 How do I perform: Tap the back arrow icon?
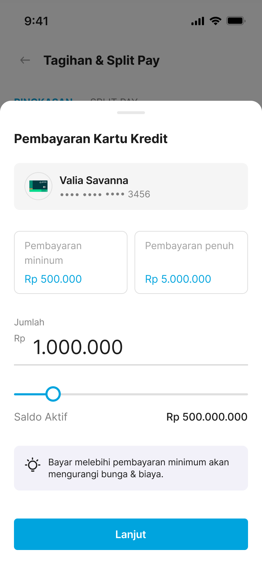[25, 61]
